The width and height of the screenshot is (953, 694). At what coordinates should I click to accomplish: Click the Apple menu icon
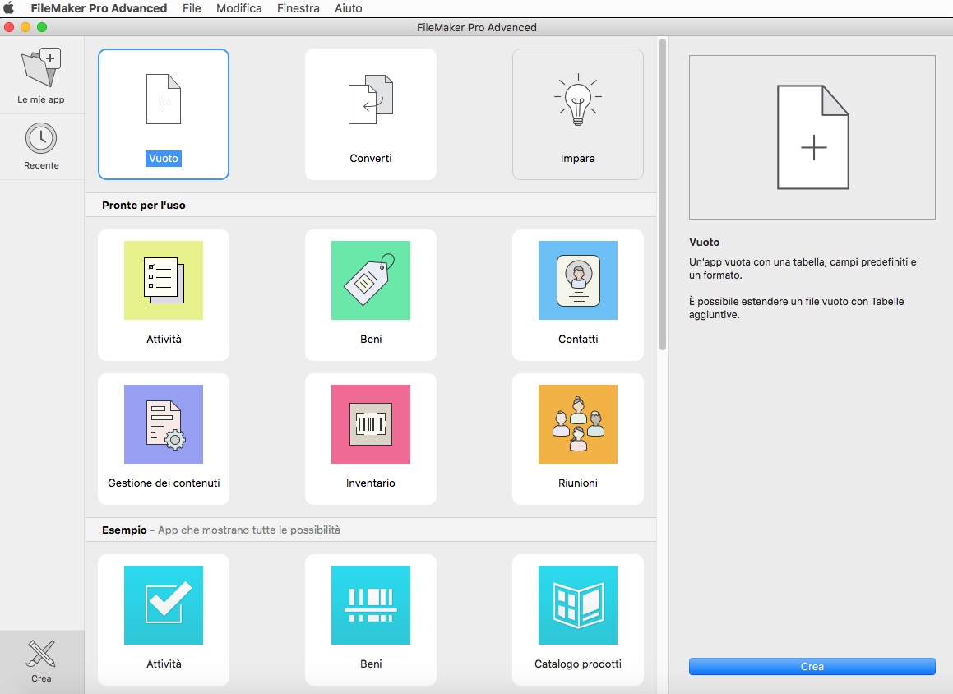tap(9, 8)
